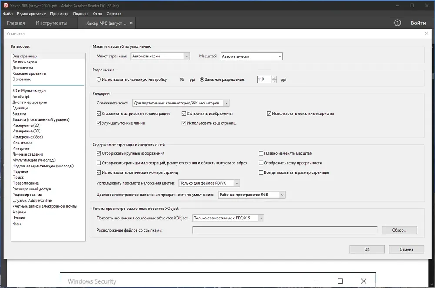Open the Файл menu
The width and height of the screenshot is (435, 288).
coord(8,13)
